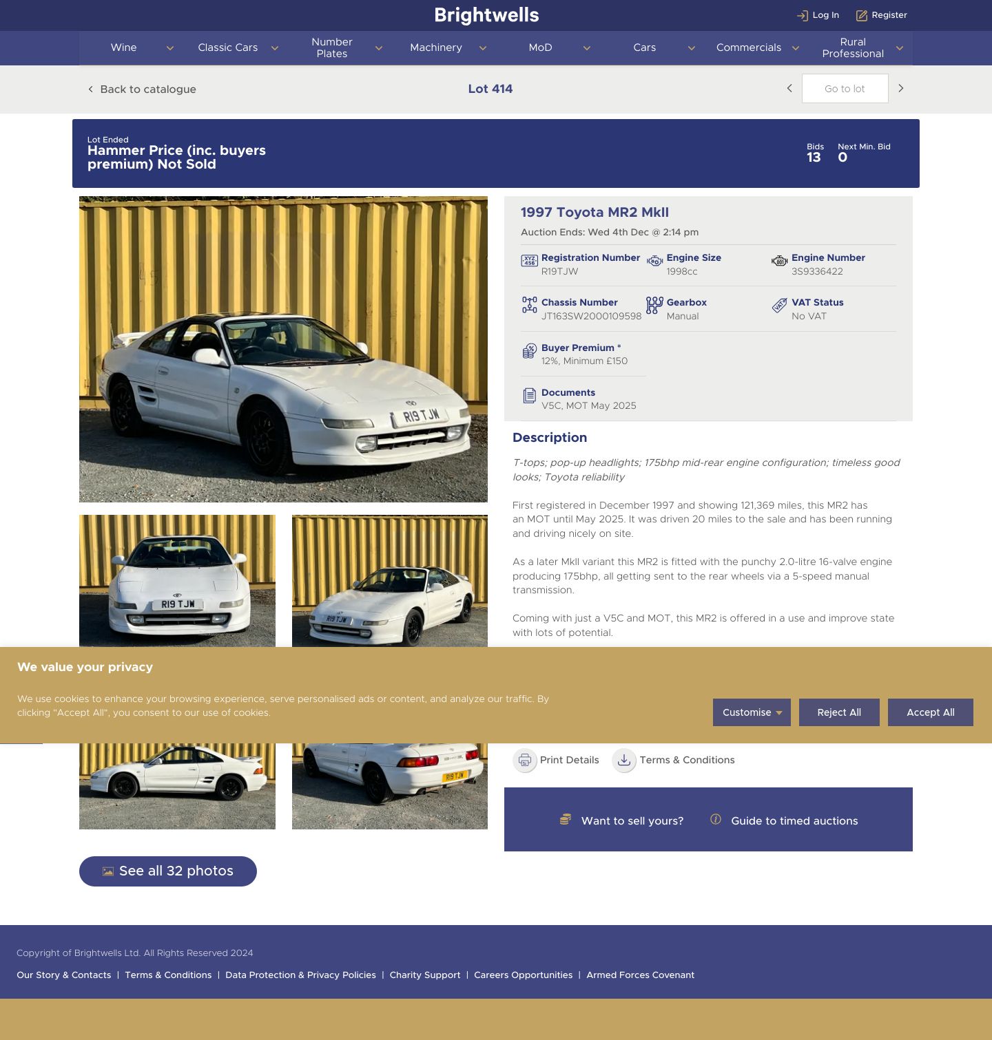Click the VAT Status tag icon

click(779, 306)
